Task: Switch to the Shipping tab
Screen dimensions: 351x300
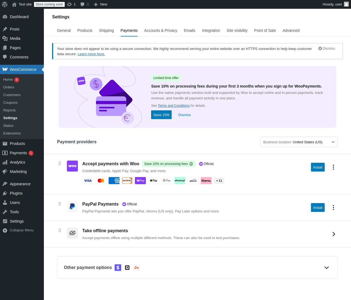Action: click(x=106, y=30)
